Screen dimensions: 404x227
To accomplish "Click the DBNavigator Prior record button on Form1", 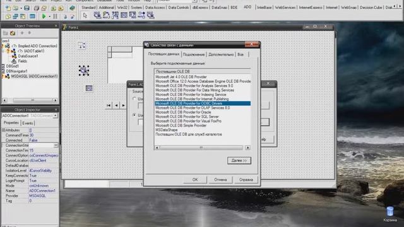I will pos(116,105).
